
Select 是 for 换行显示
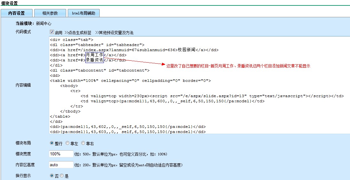point(62,176)
